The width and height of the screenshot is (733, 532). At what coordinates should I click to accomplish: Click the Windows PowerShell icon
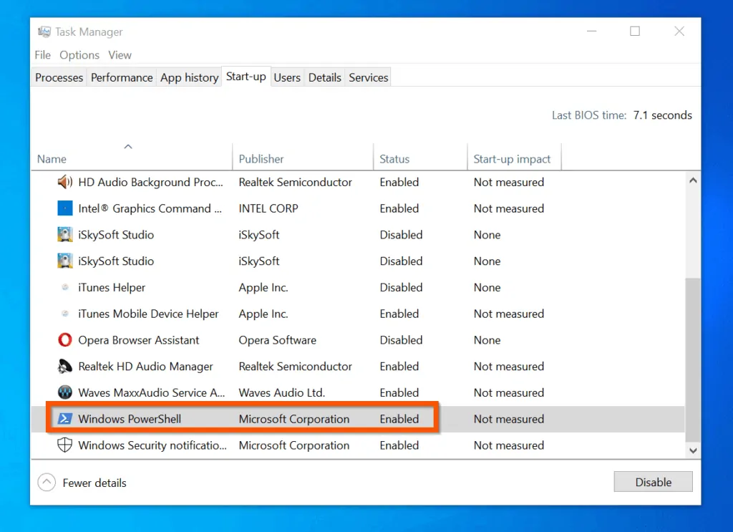point(64,418)
